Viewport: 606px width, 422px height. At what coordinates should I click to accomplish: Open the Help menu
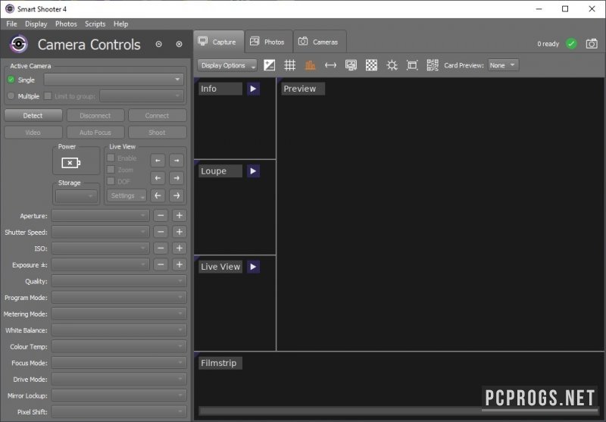pos(120,24)
